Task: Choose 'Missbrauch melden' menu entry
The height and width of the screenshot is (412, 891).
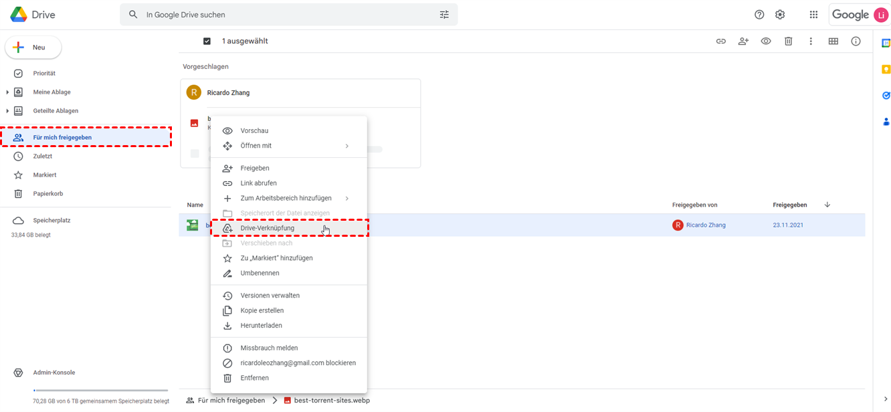Action: 288,348
